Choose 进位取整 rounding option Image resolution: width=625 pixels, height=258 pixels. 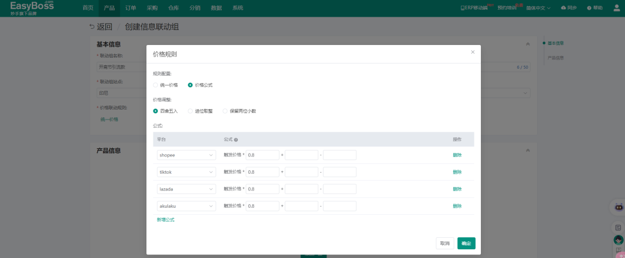coord(190,111)
